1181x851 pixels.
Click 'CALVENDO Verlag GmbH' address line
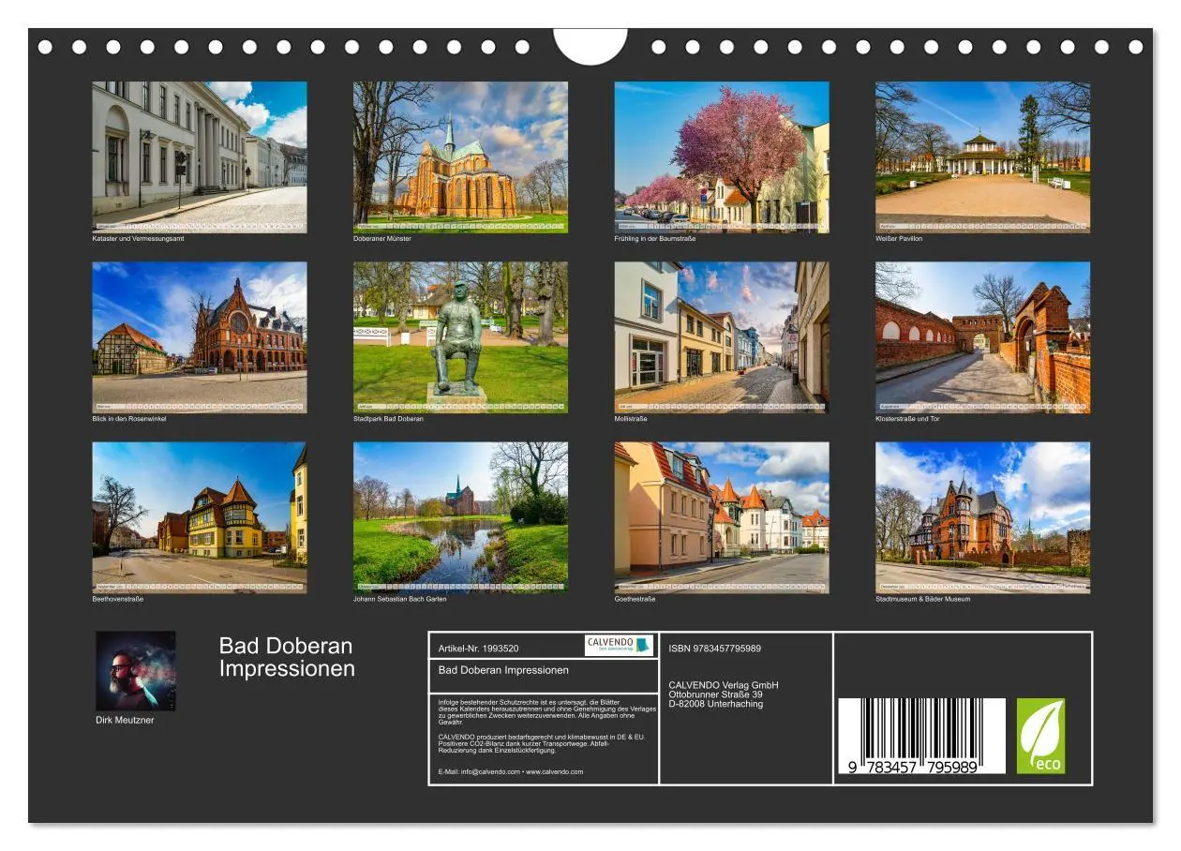[724, 685]
